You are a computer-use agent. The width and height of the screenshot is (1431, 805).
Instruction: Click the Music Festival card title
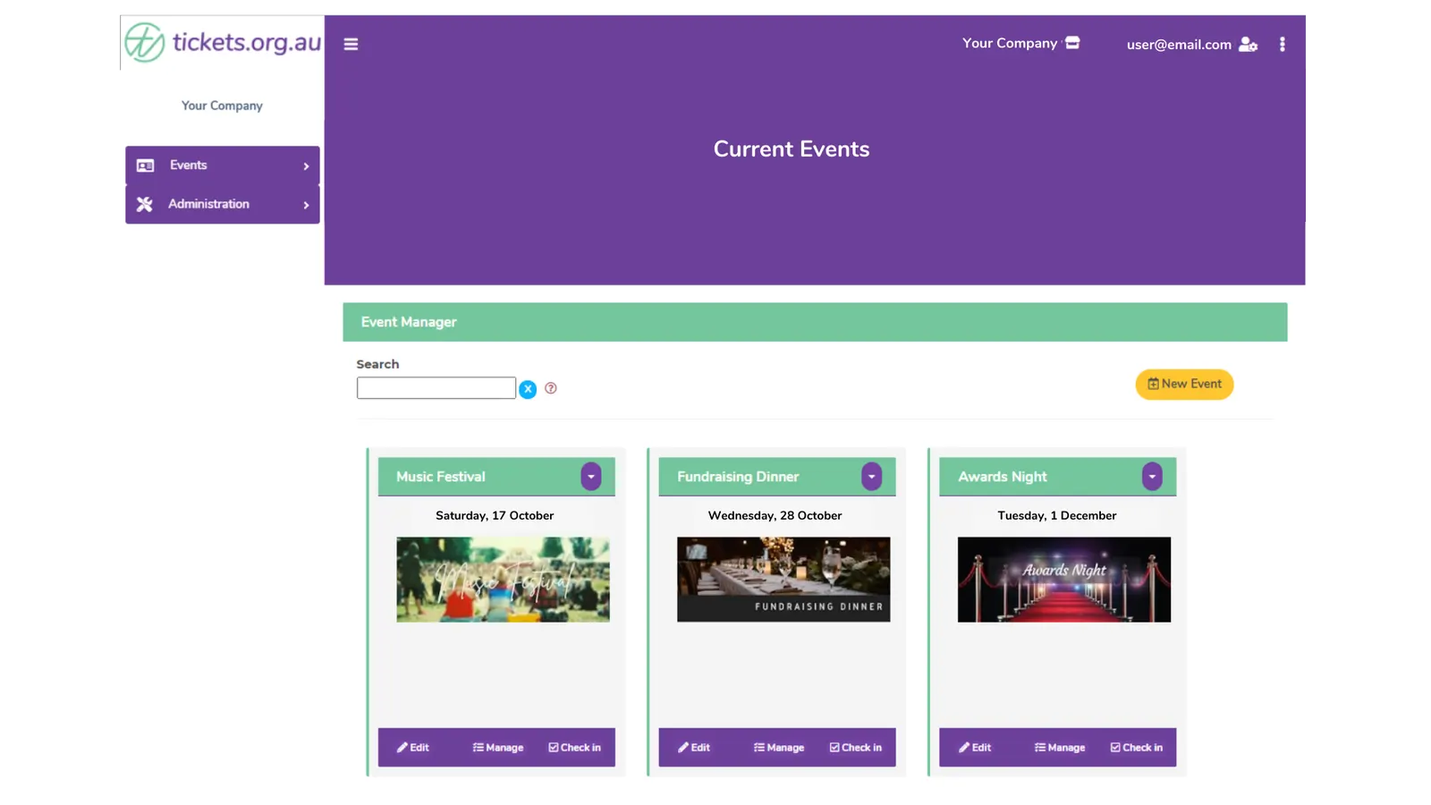[441, 477]
